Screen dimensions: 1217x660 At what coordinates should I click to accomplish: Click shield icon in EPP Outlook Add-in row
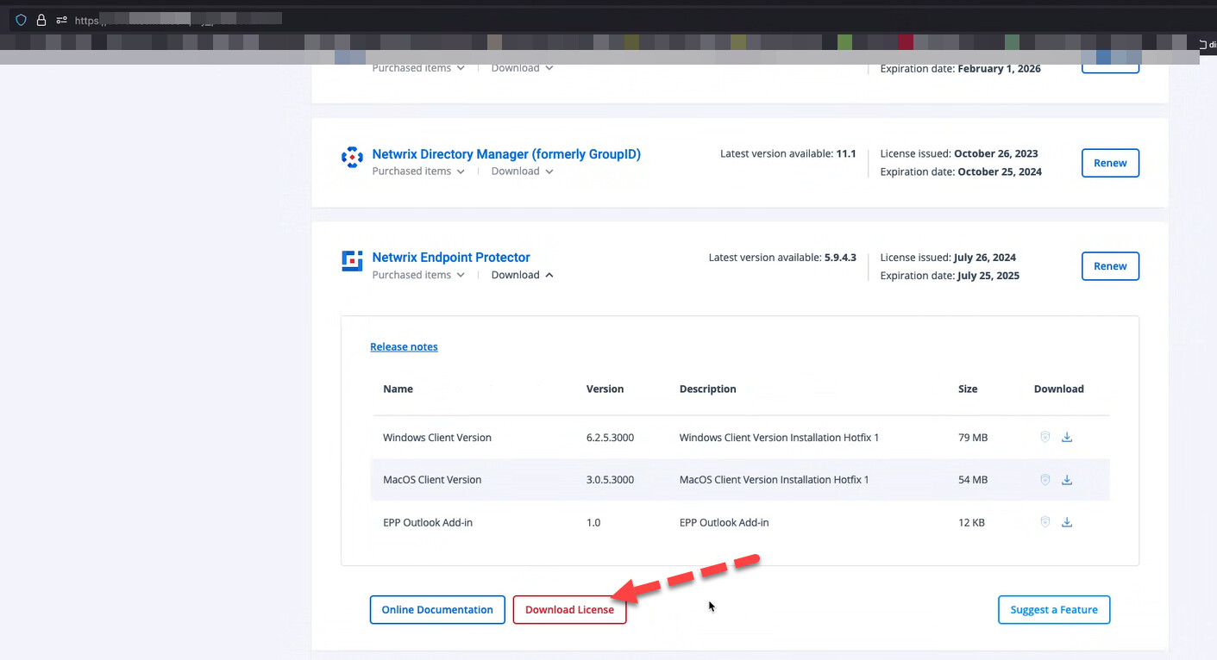[x=1044, y=522]
